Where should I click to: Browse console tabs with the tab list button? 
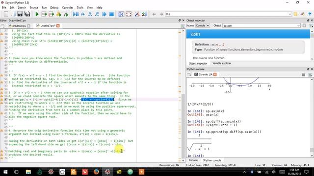tap(189, 75)
